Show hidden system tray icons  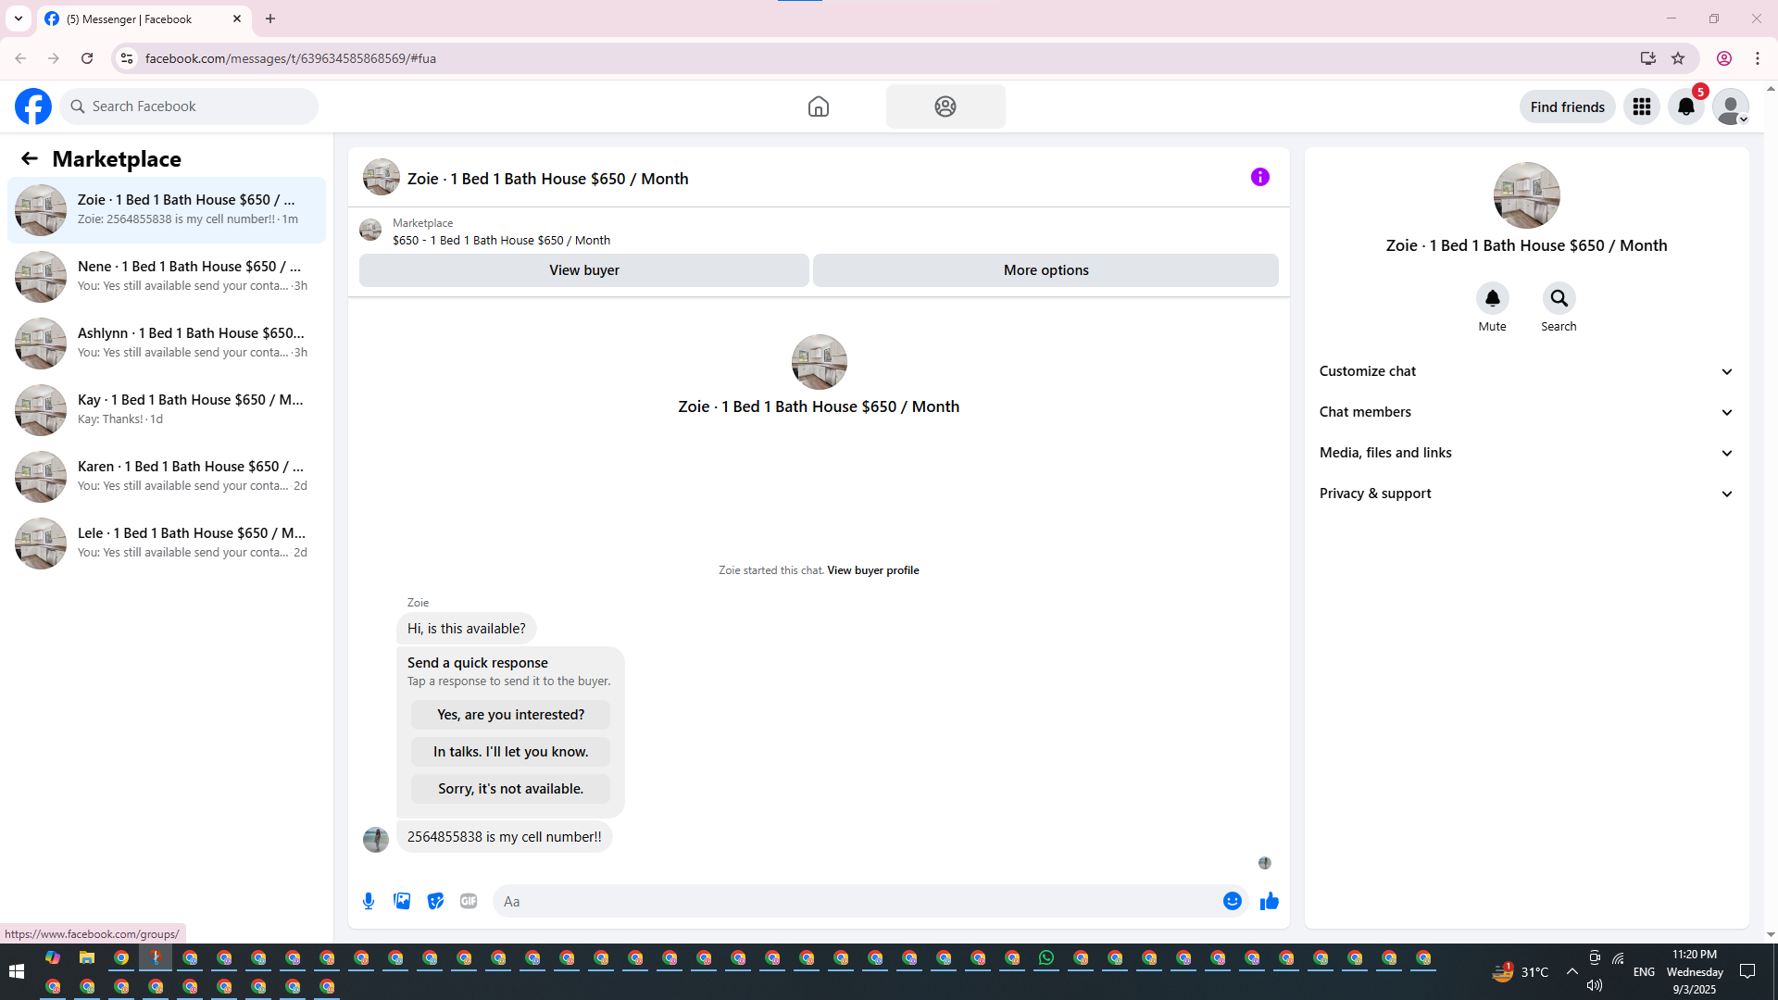click(x=1572, y=971)
